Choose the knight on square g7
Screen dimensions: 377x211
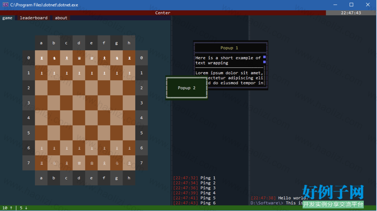point(117,163)
